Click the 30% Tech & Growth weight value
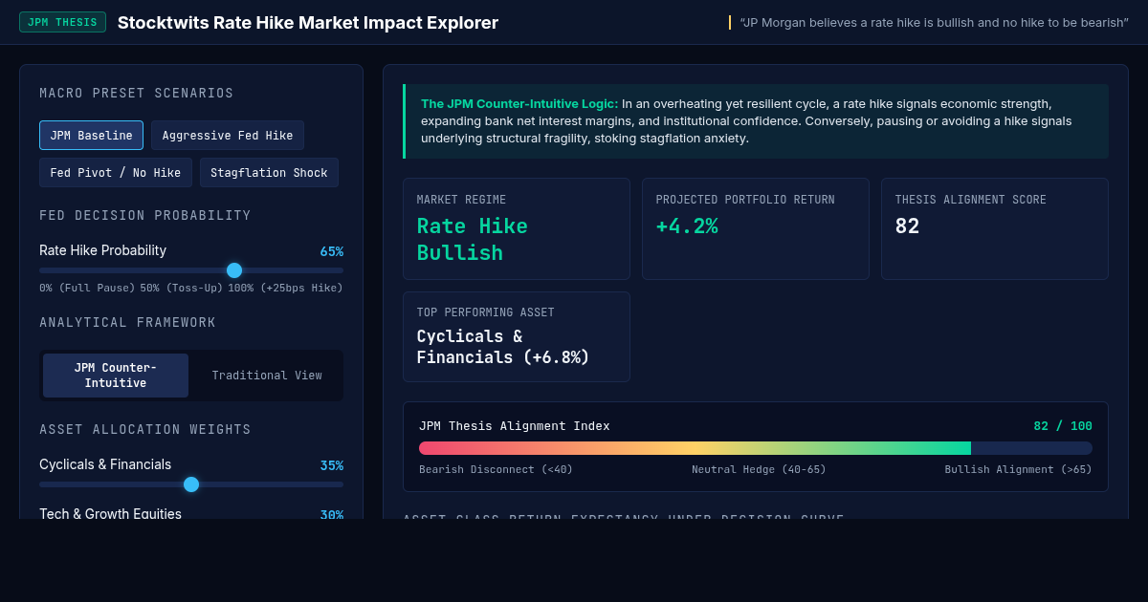 (x=331, y=515)
